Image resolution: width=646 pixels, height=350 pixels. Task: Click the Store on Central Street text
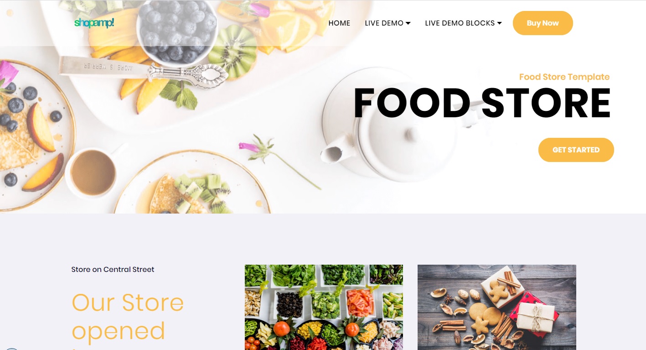pyautogui.click(x=113, y=270)
